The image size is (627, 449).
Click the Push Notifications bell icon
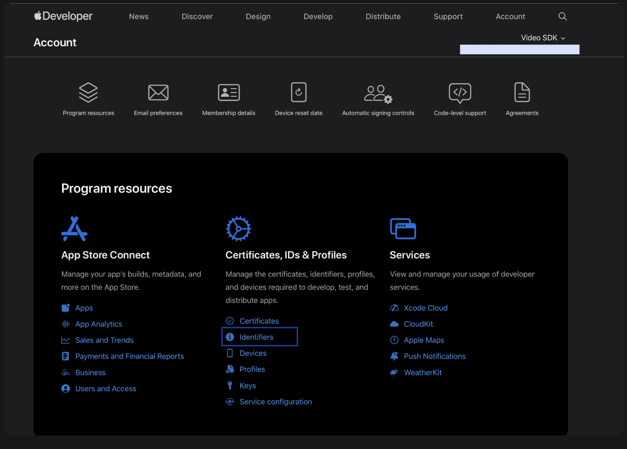point(394,356)
